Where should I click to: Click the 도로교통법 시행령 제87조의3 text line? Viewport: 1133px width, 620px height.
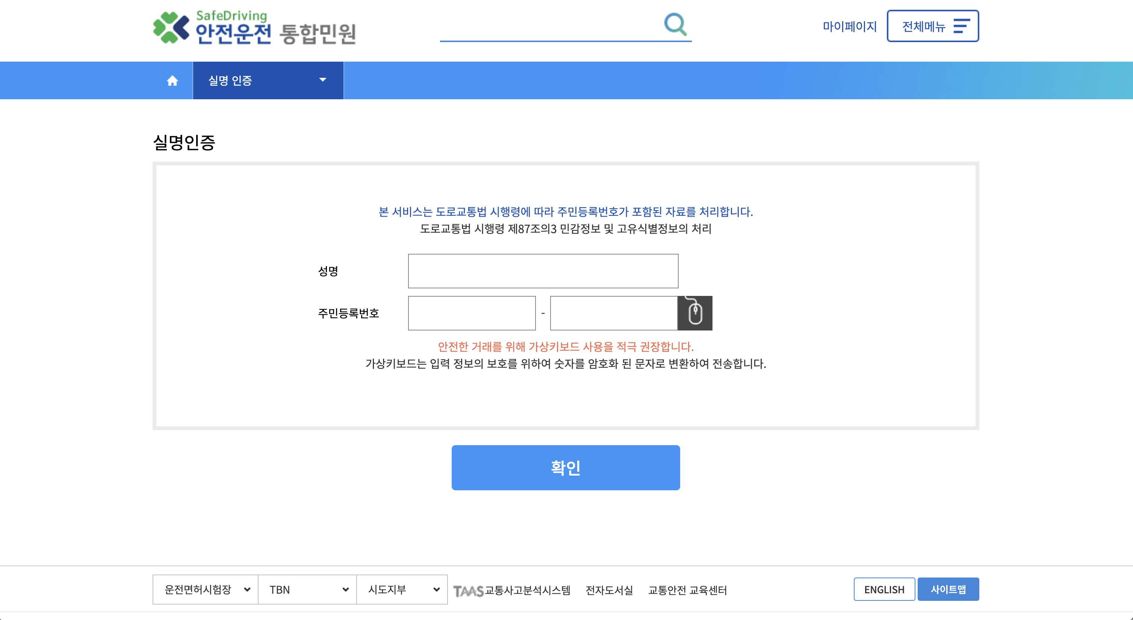pos(566,229)
